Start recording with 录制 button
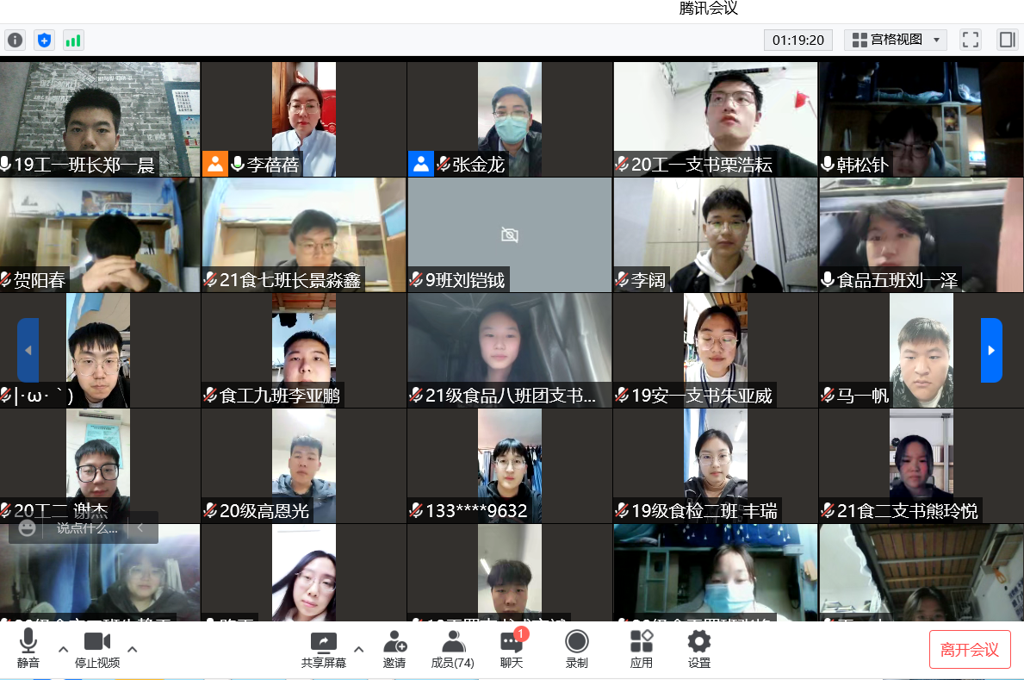 point(576,649)
